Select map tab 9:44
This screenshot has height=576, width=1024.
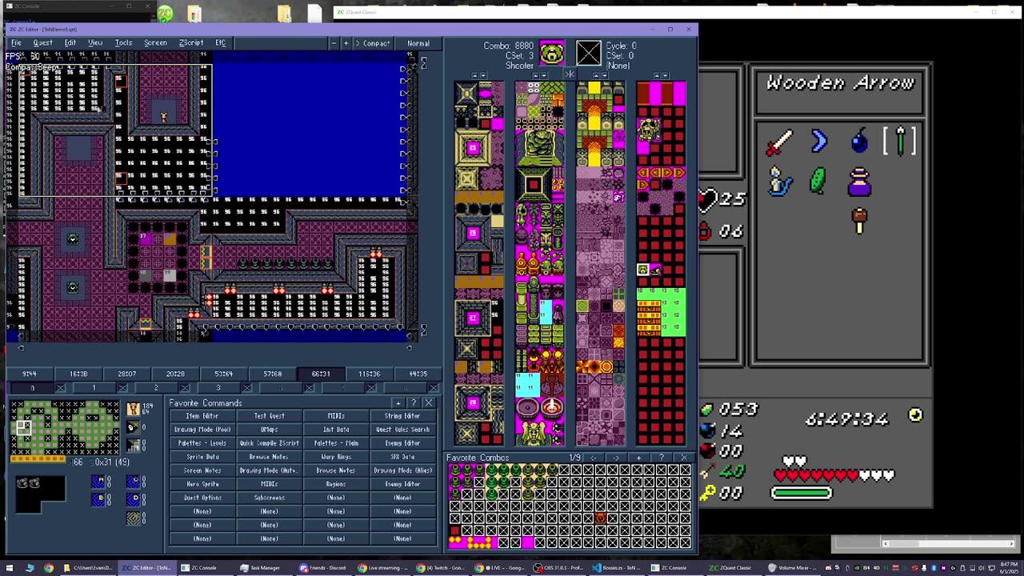30,374
